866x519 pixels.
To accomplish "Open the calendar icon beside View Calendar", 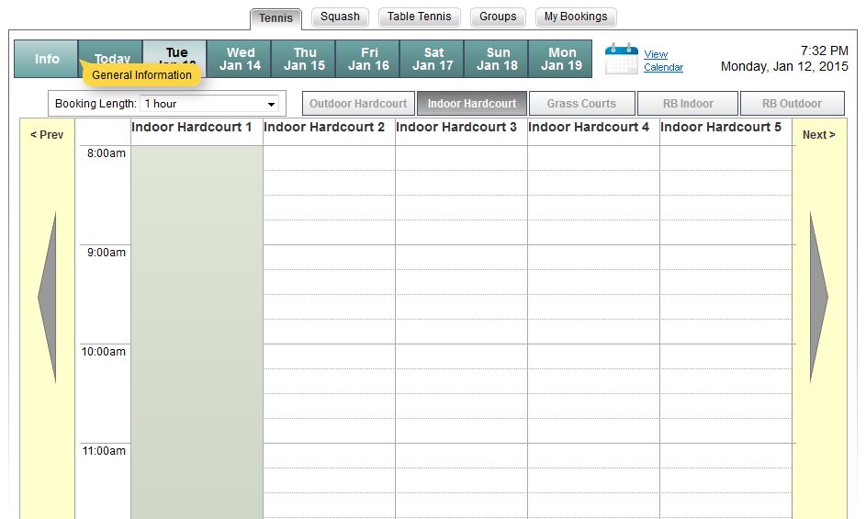I will coord(622,59).
